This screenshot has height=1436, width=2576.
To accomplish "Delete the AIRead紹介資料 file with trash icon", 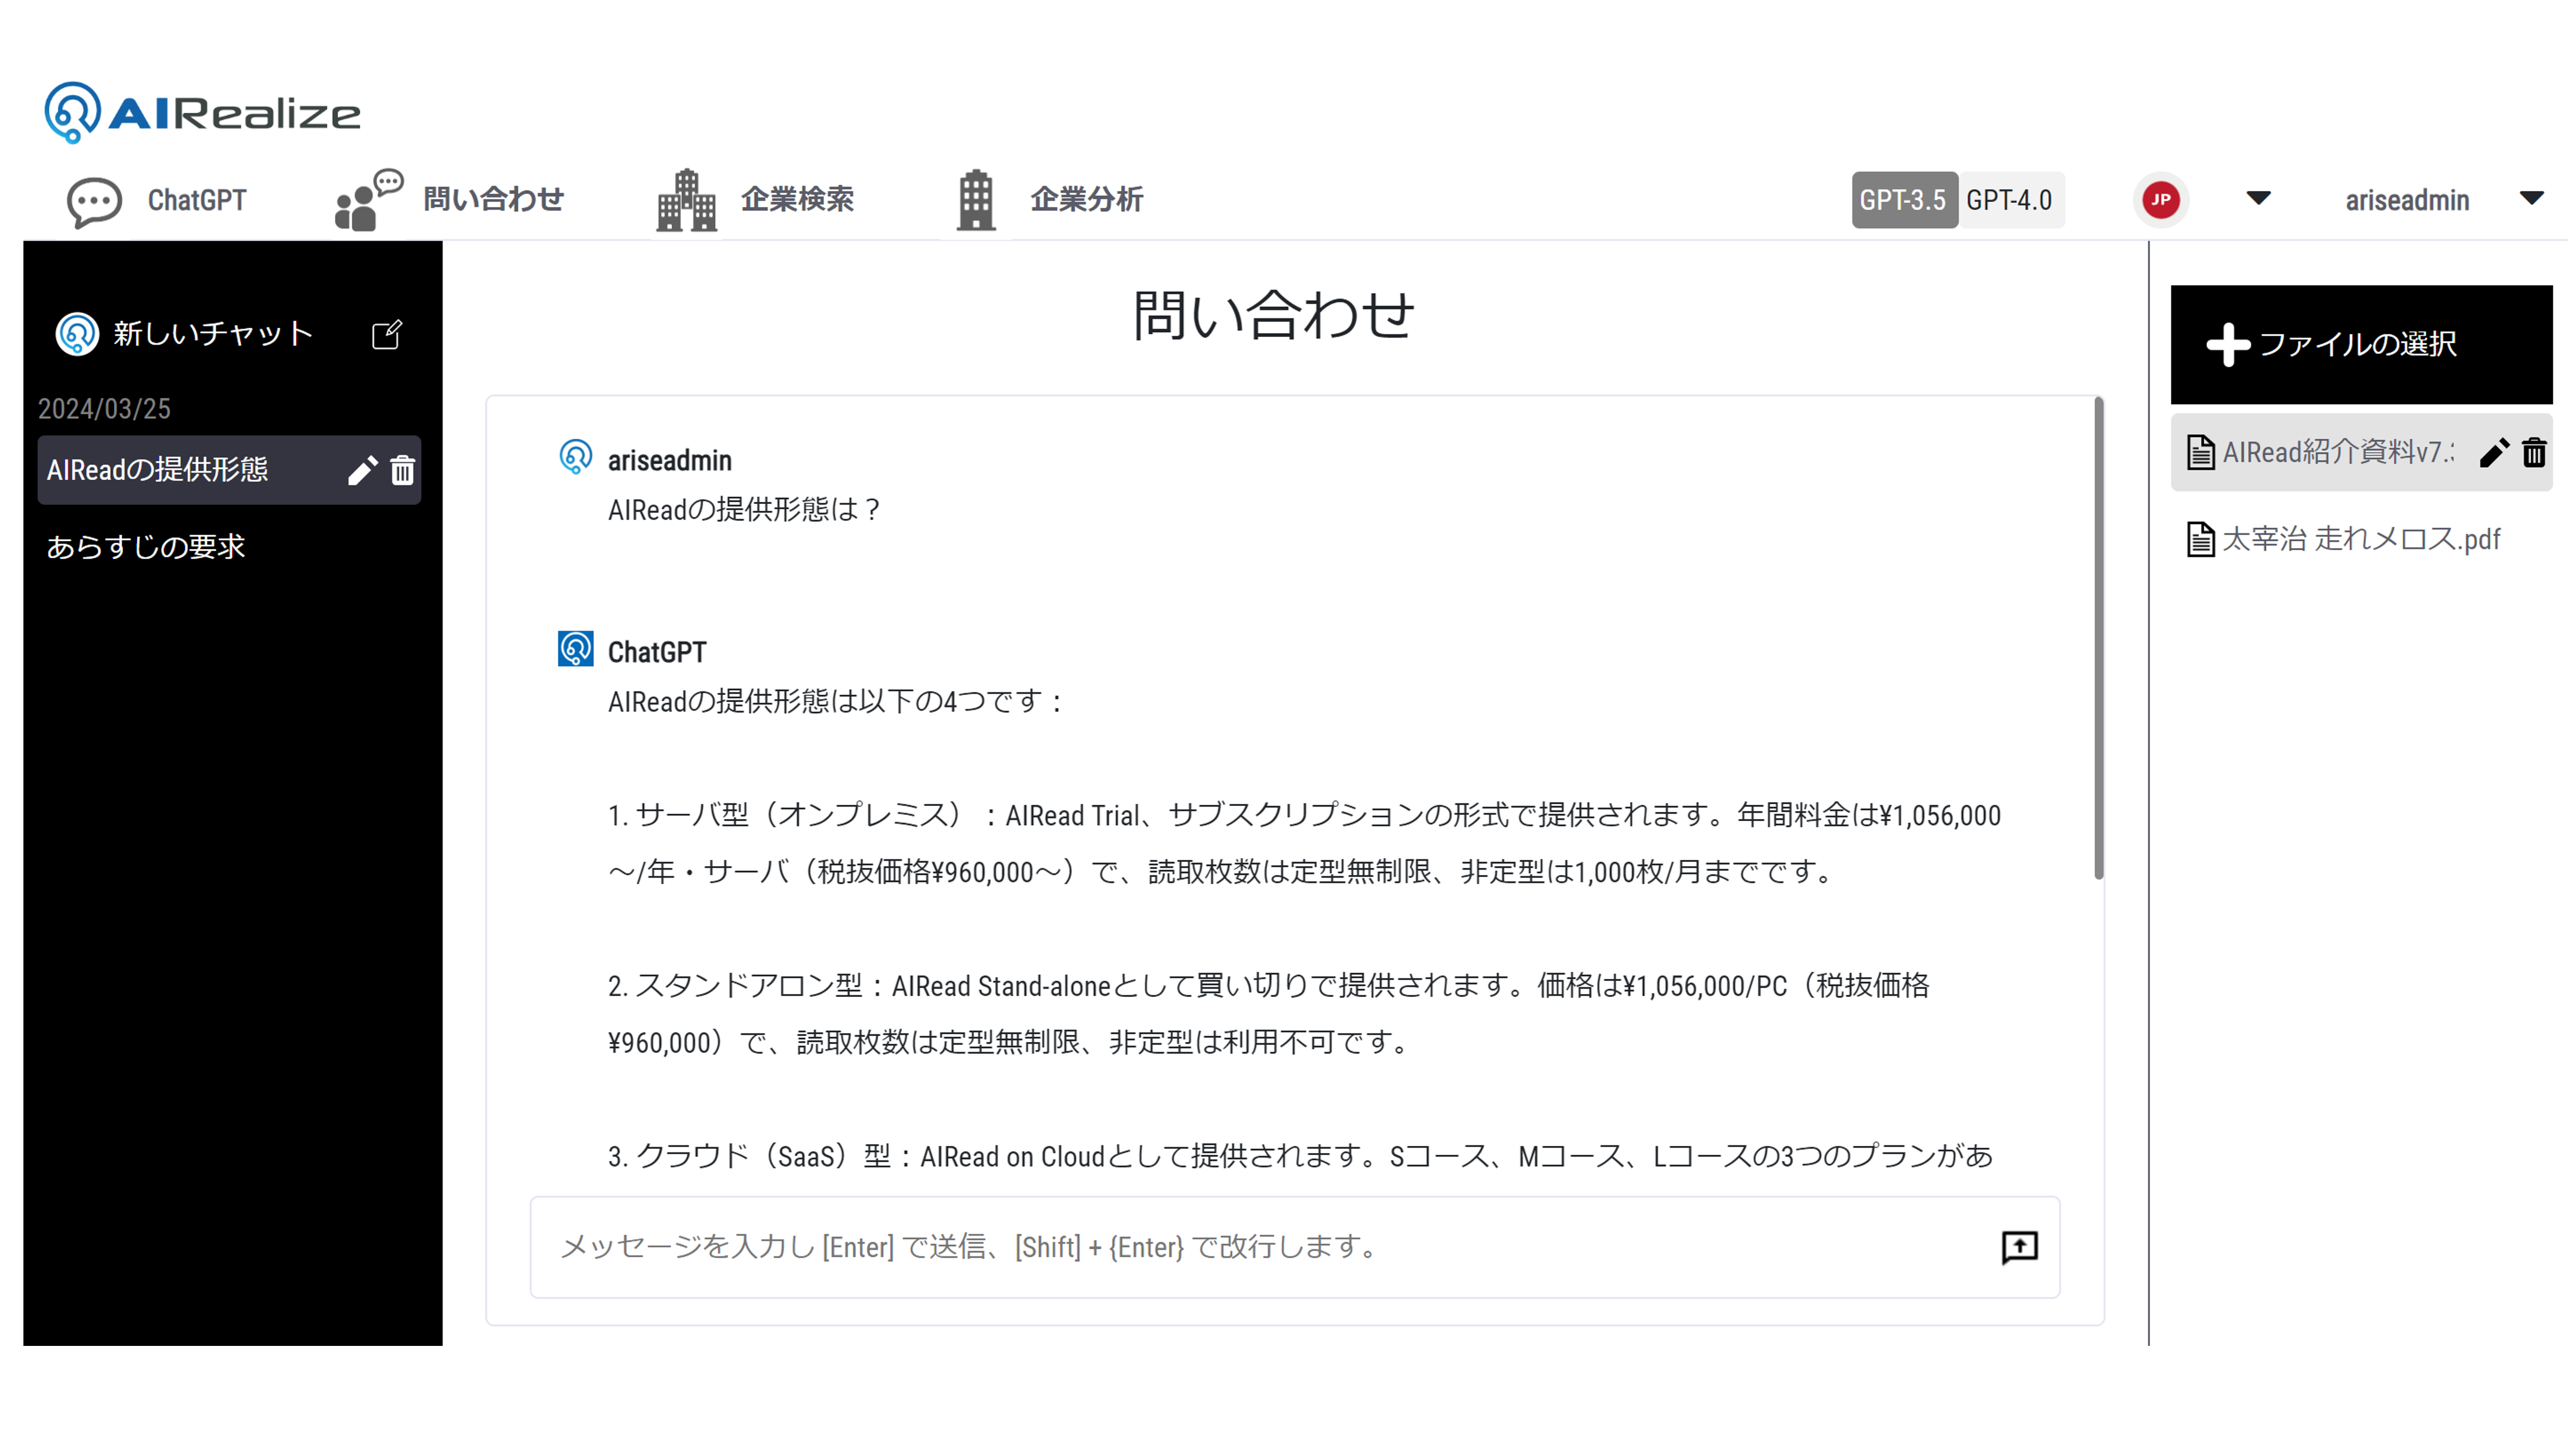I will coord(2534,453).
